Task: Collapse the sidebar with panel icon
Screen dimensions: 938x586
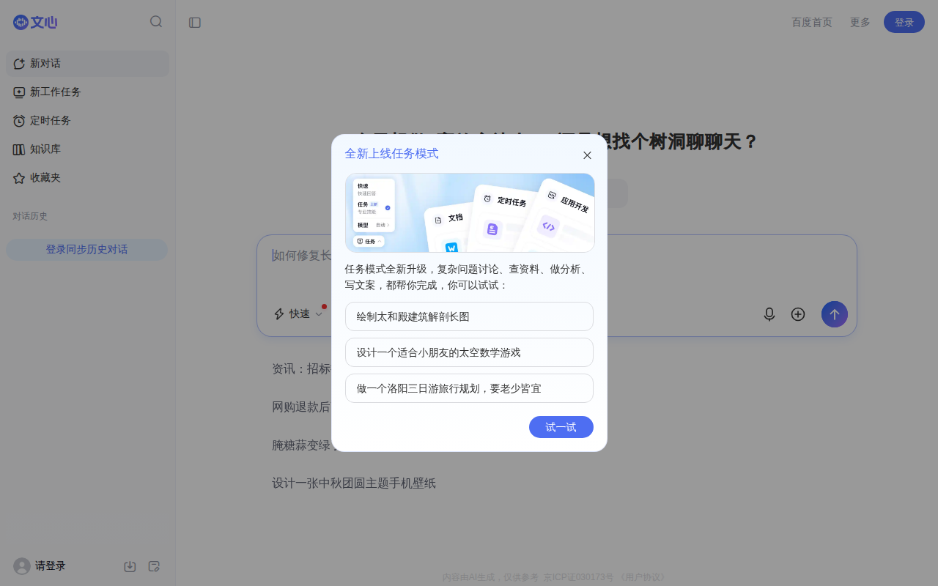Action: (195, 23)
